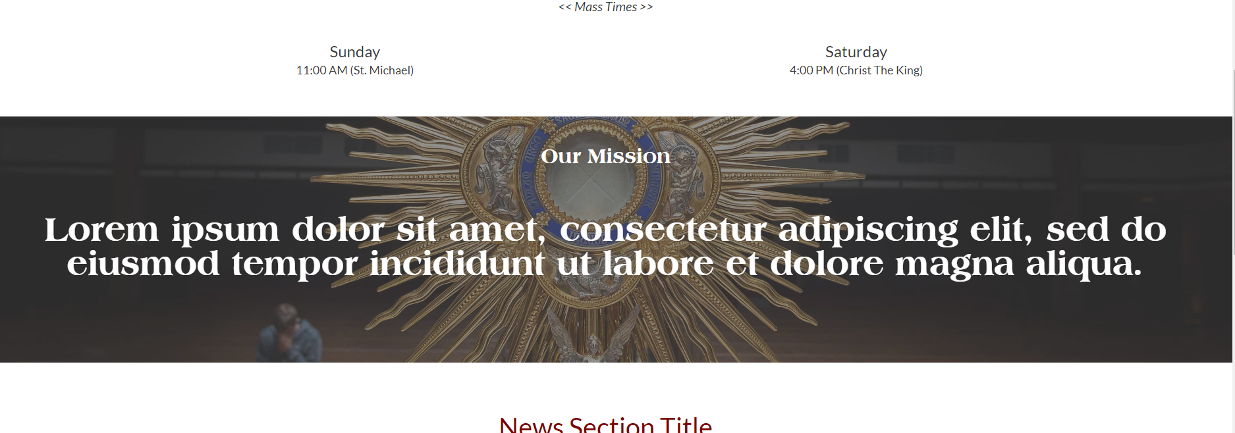Screen dimensions: 1235x433
Task: Click the ">>" next arrow beside Mass Times
Action: [x=647, y=7]
